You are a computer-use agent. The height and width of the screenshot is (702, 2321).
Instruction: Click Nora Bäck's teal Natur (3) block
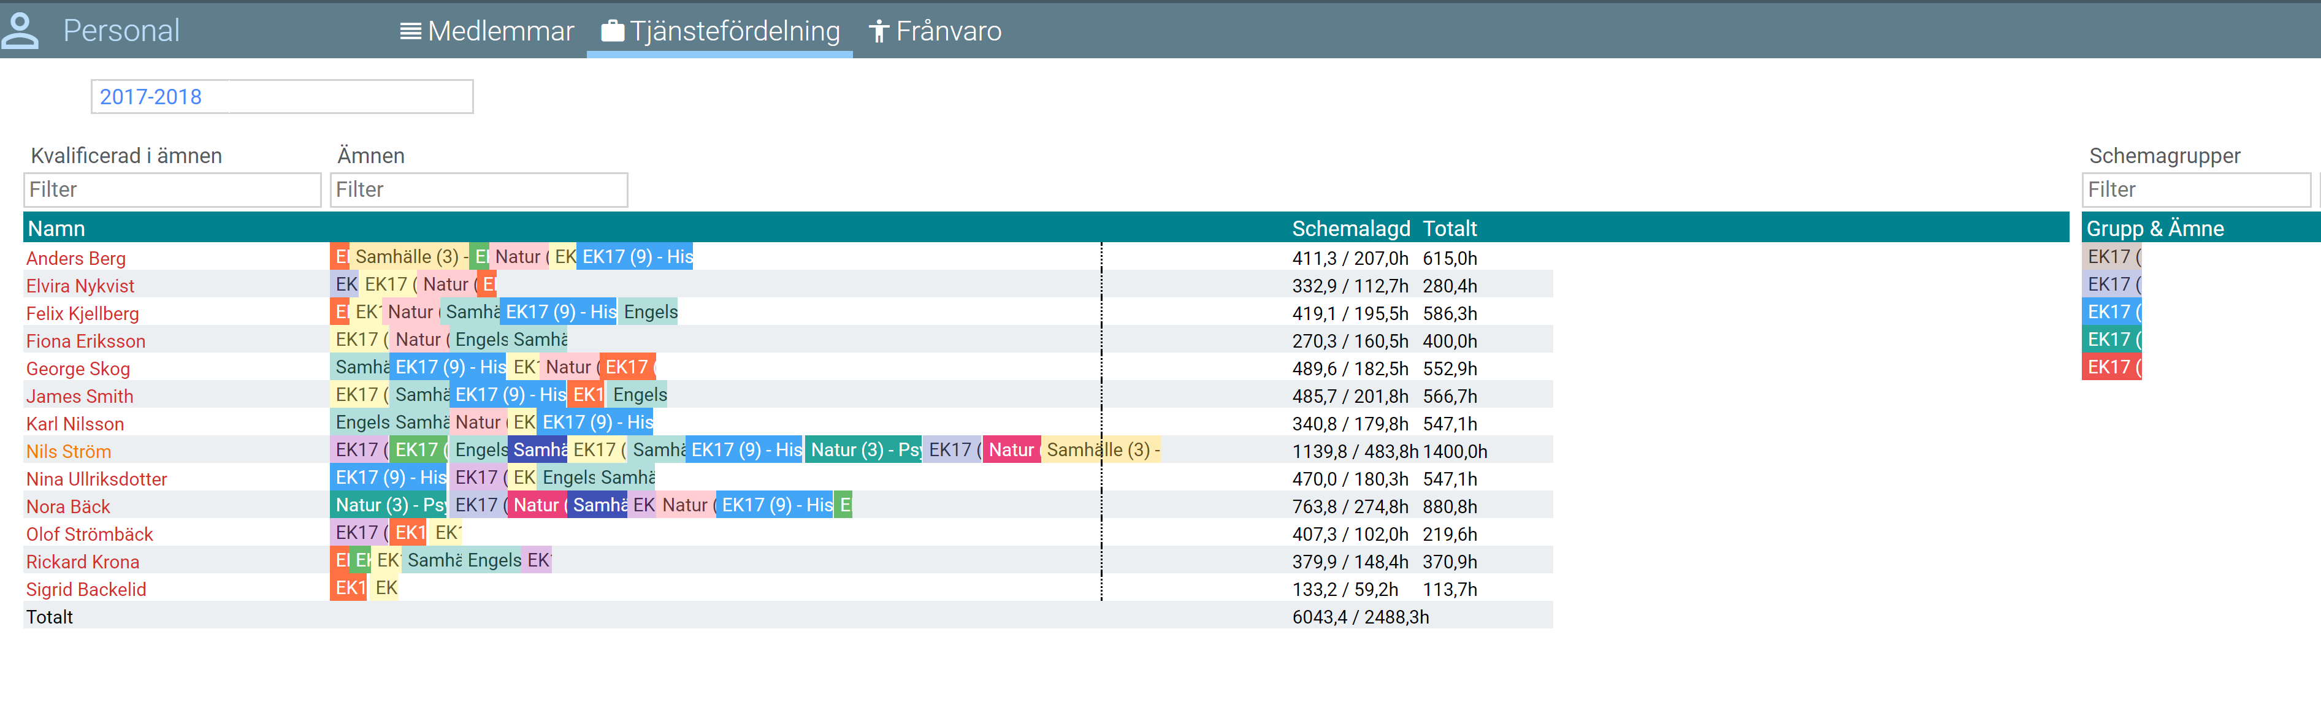[x=389, y=506]
